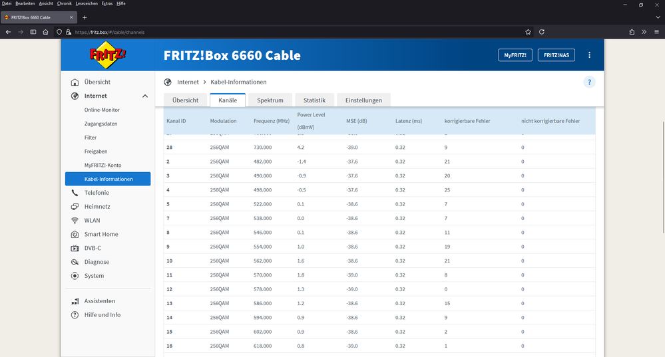
Task: Go to browser home icon
Action: [x=45, y=32]
